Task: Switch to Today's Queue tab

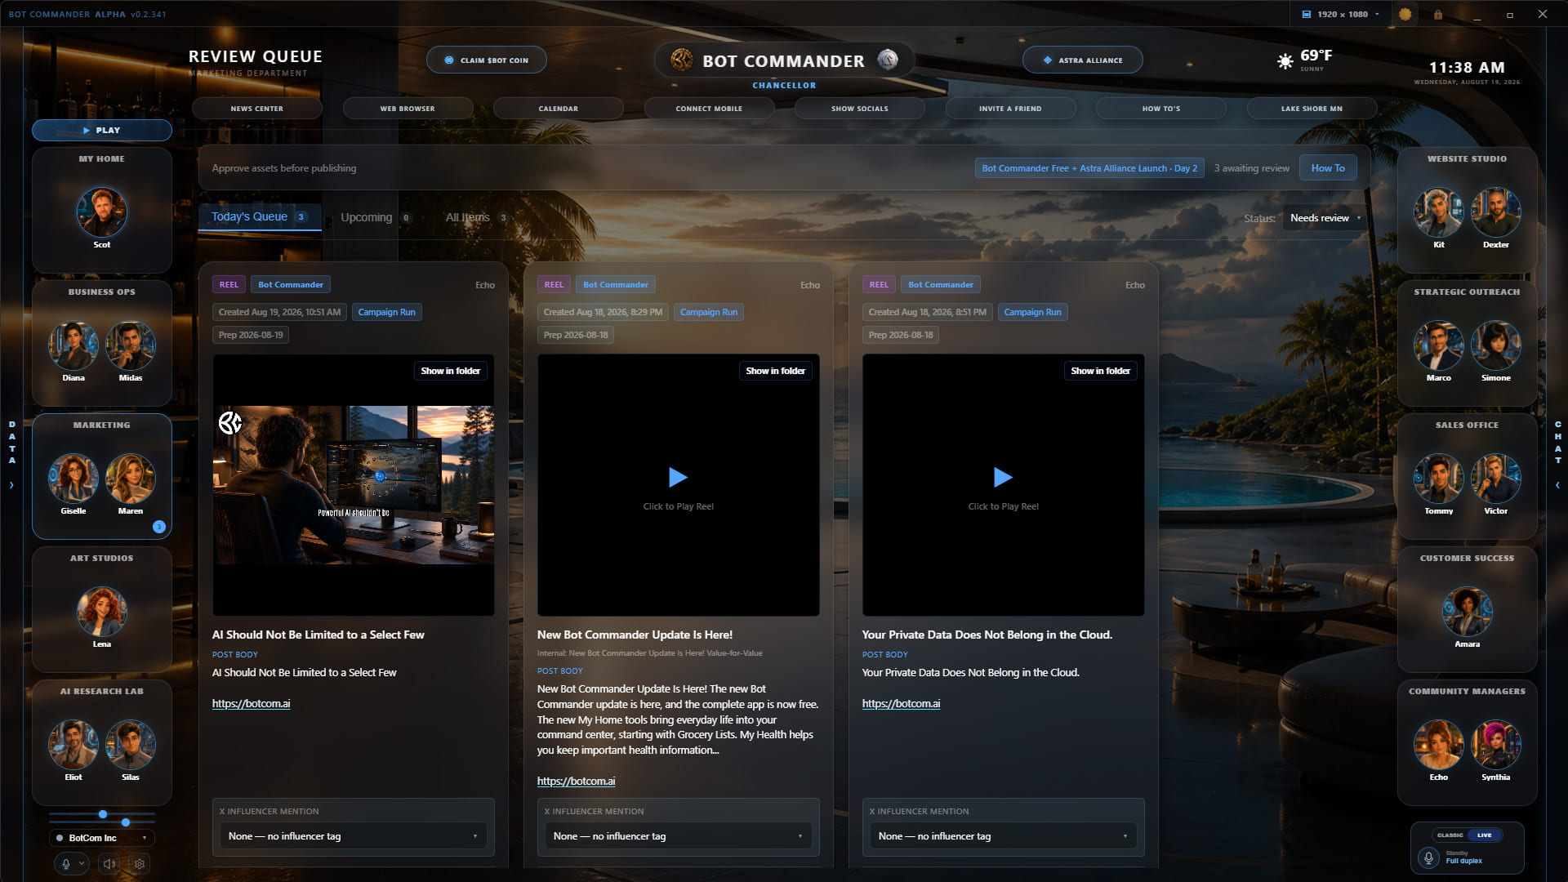Action: [259, 216]
